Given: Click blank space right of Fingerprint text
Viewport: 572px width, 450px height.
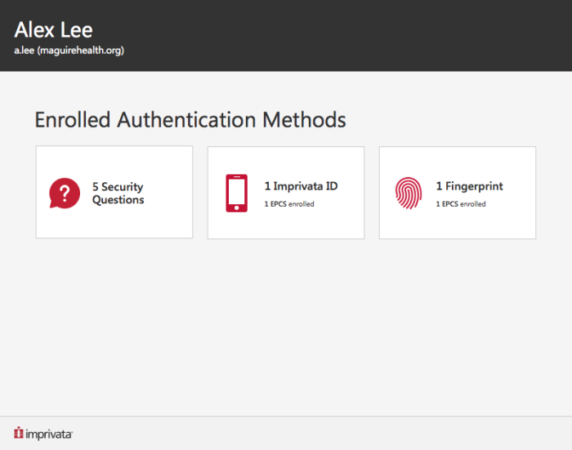Looking at the screenshot, I should coord(520,193).
